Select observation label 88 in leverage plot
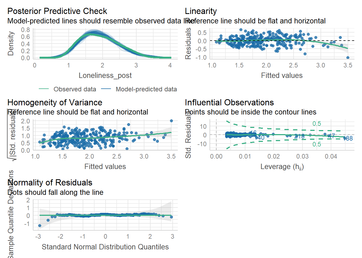Image resolution: width=362 pixels, height=258 pixels. click(349, 138)
